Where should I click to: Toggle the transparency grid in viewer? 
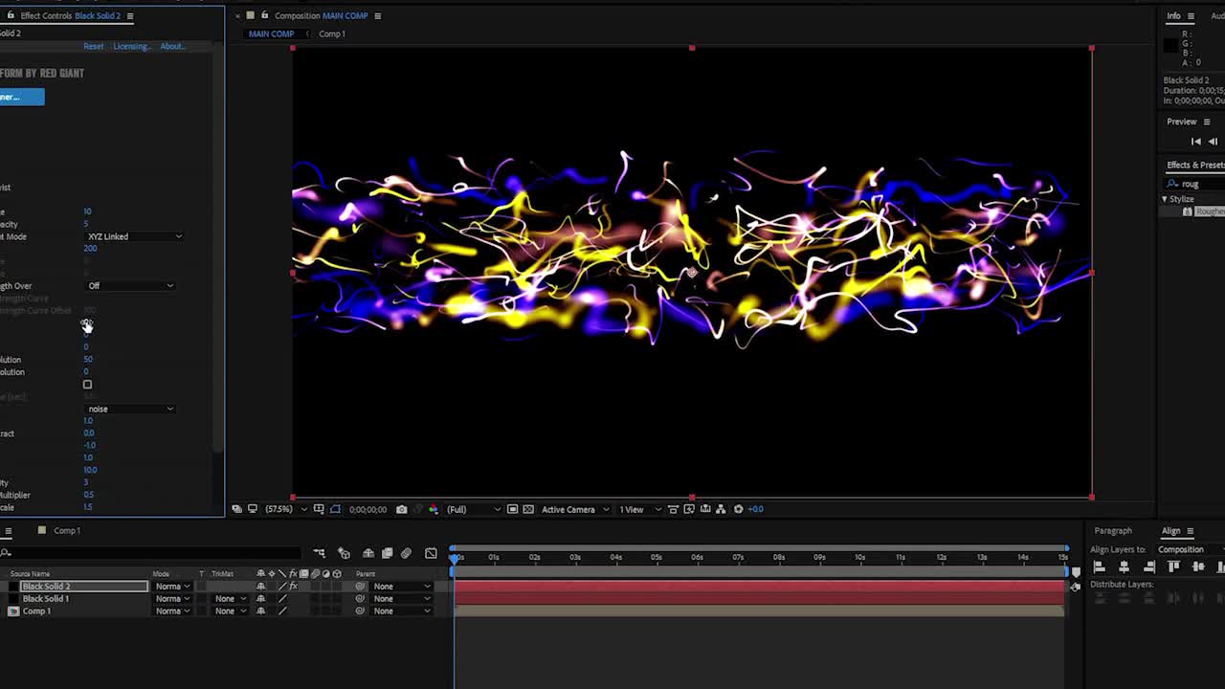528,509
